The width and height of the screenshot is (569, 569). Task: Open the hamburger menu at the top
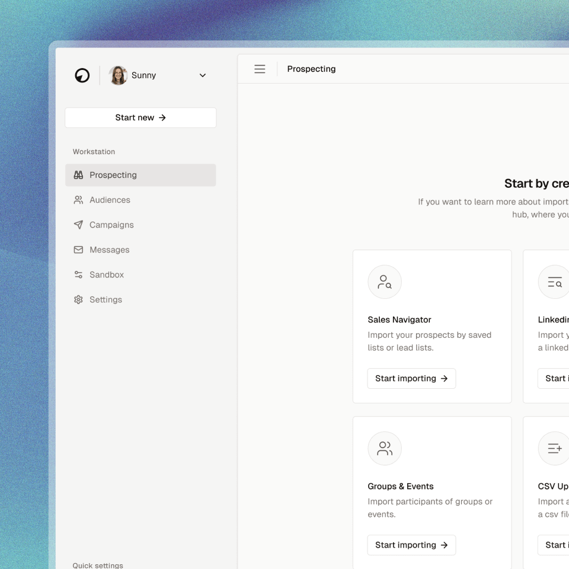pyautogui.click(x=260, y=69)
